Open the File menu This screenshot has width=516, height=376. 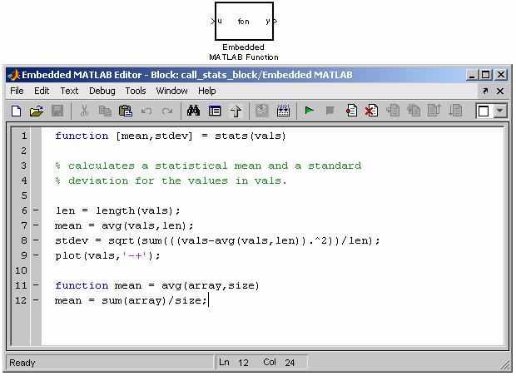point(17,91)
